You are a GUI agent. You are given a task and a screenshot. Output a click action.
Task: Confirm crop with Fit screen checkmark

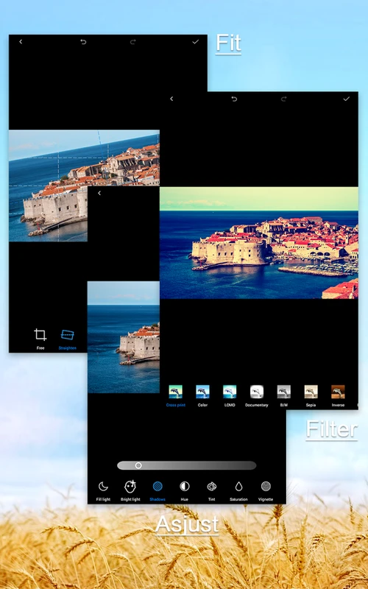[x=195, y=42]
